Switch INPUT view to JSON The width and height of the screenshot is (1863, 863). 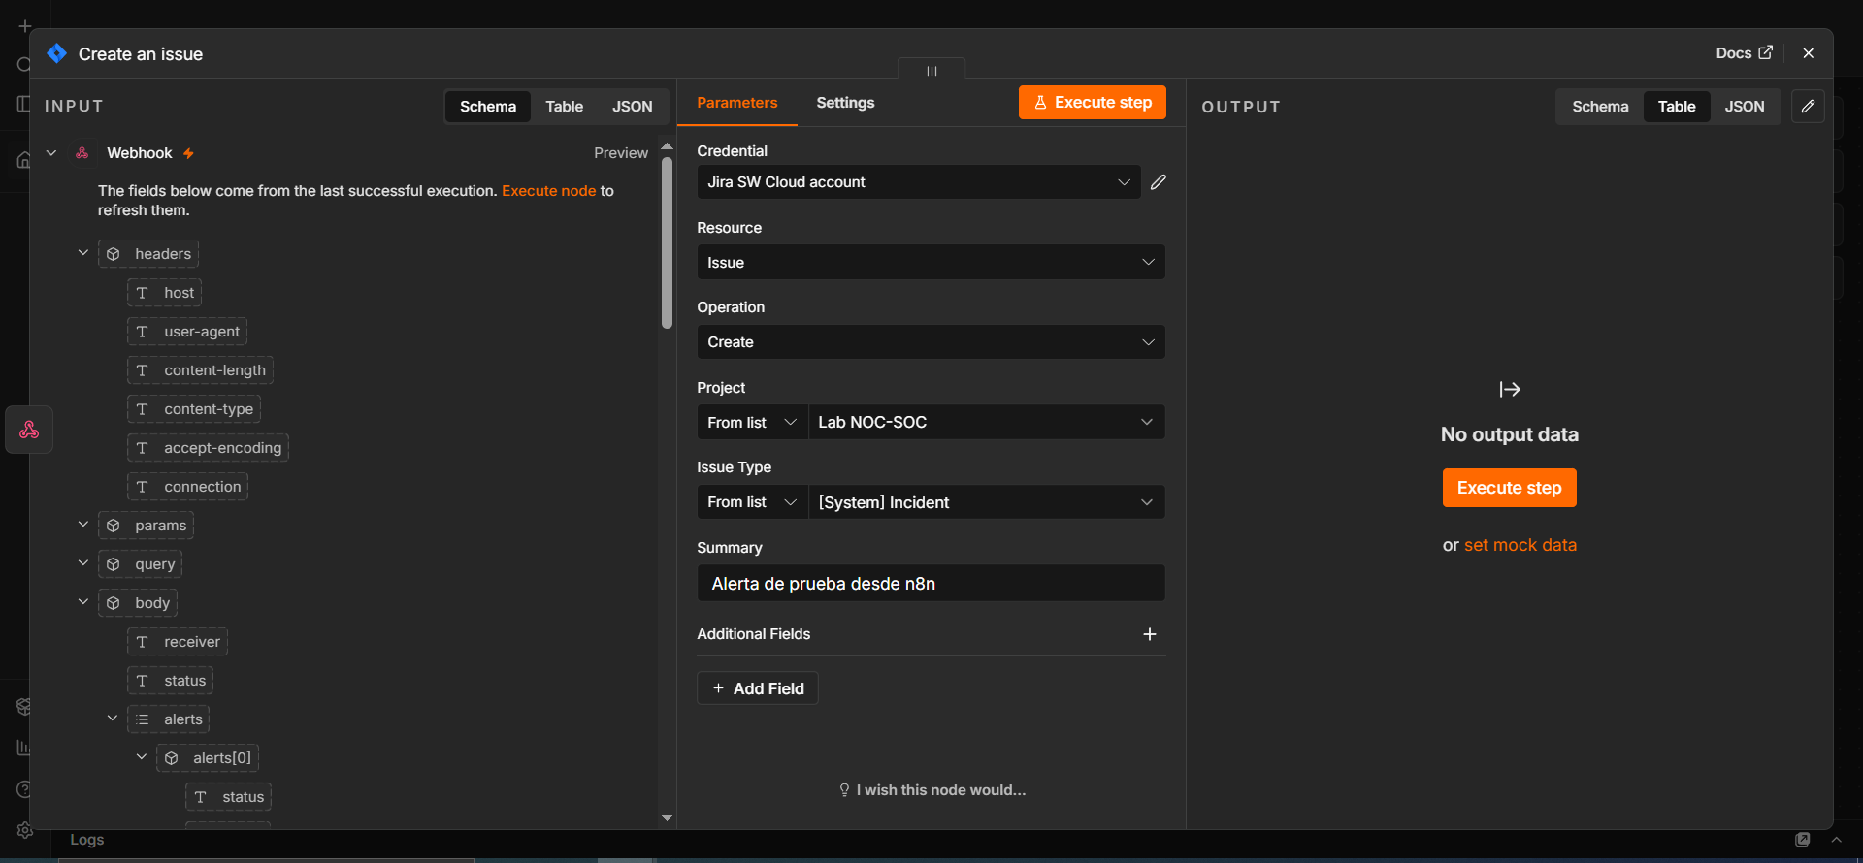click(x=632, y=107)
